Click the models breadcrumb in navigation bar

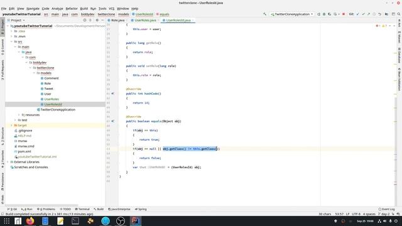(x=124, y=14)
